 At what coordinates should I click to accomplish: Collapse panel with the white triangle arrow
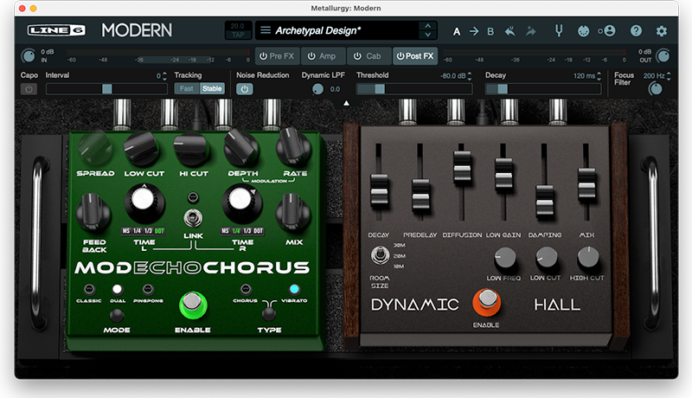(347, 103)
